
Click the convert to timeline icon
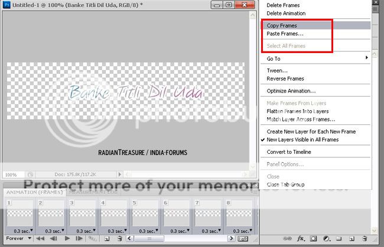click(x=242, y=239)
